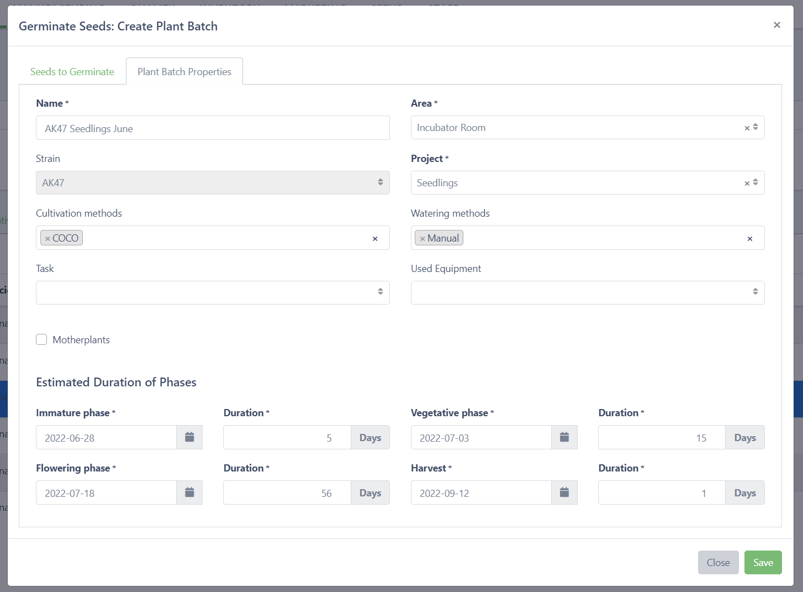Clear the Incubator Room area selection
The image size is (803, 592).
click(x=747, y=128)
